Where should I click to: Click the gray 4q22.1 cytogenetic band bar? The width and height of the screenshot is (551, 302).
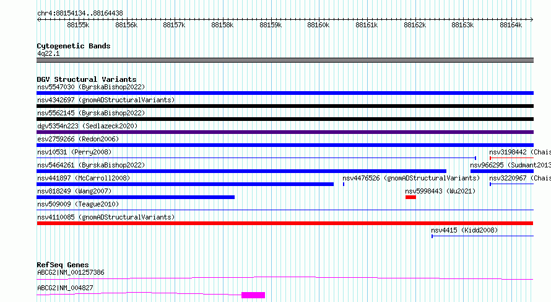(285, 60)
